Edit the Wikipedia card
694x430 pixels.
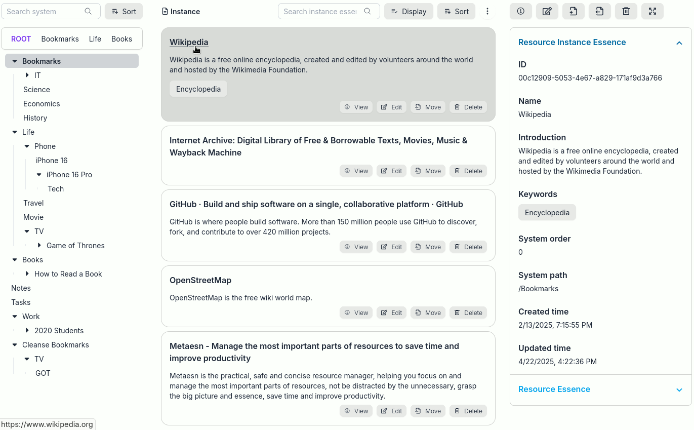(x=391, y=107)
